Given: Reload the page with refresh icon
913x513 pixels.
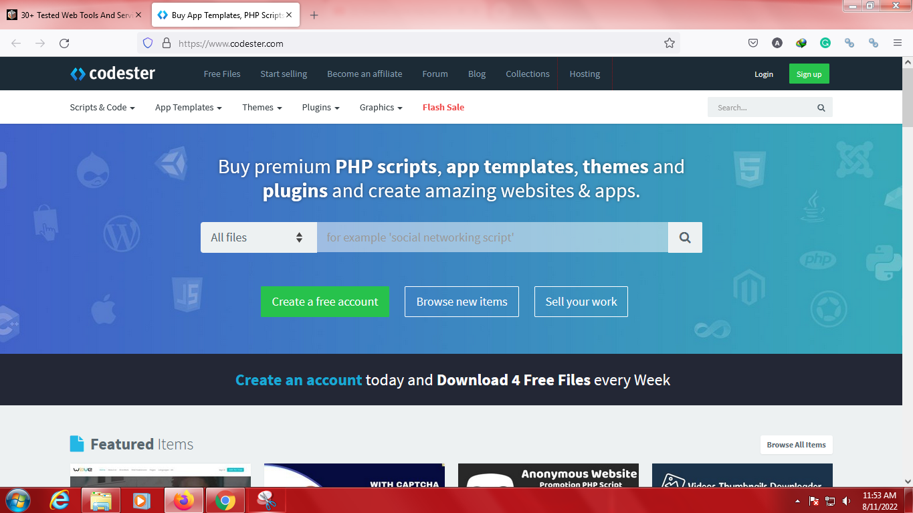Looking at the screenshot, I should tap(64, 43).
